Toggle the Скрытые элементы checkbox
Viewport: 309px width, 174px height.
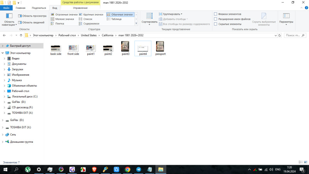(216, 24)
